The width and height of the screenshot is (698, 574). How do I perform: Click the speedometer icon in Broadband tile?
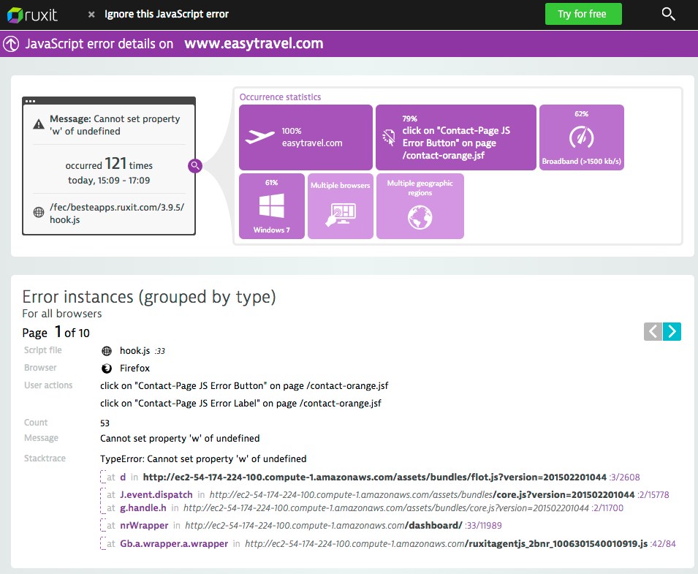[581, 137]
